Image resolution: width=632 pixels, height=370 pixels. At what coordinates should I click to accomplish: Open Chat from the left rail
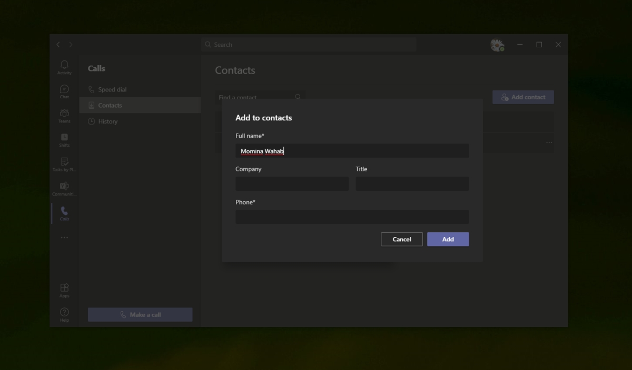[64, 91]
